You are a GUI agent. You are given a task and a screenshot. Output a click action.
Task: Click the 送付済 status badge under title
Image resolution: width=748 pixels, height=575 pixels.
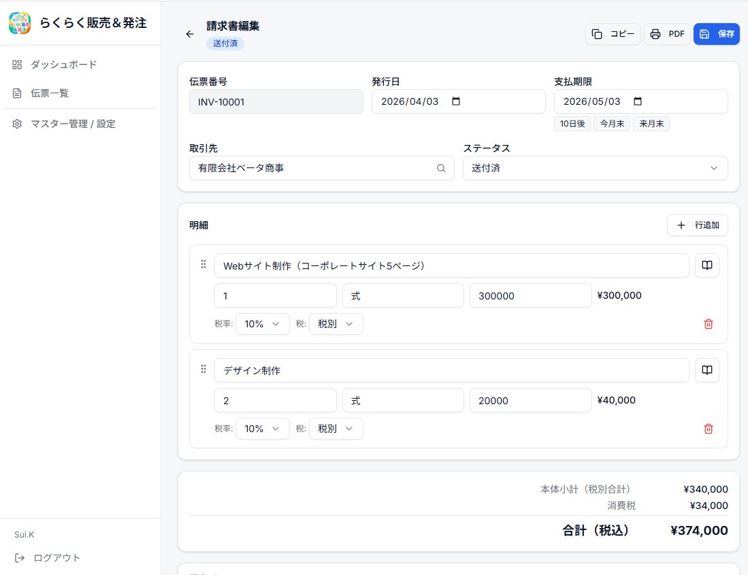[225, 44]
